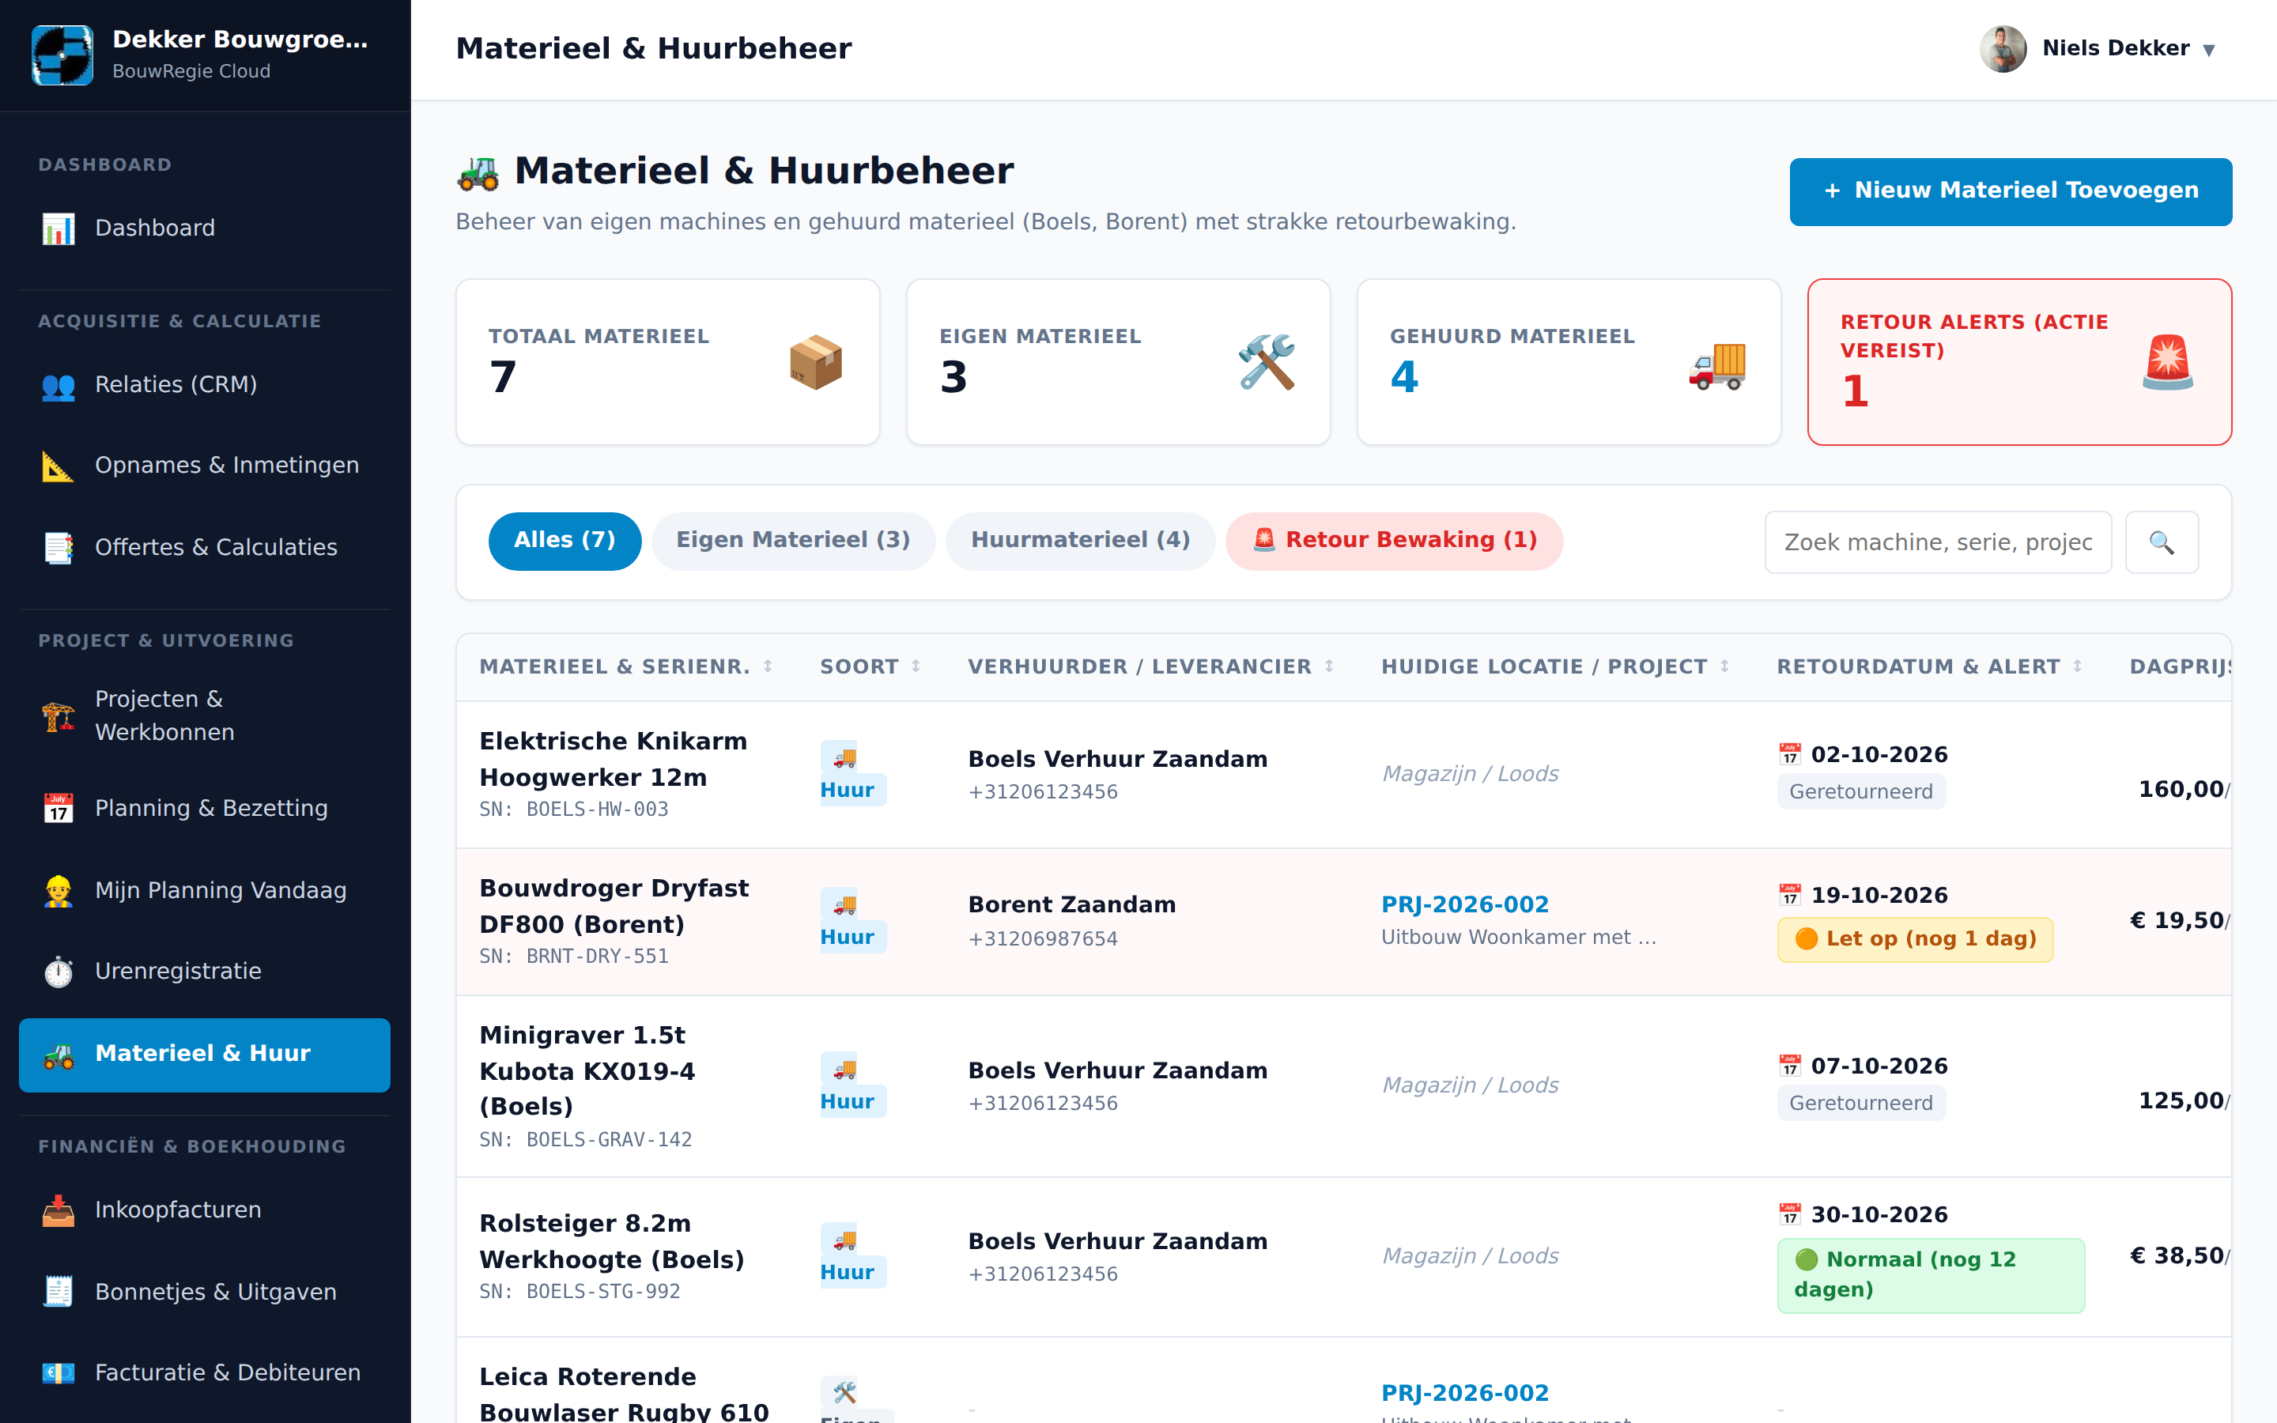
Task: Open Bonnetjes & Uitgaven page
Action: 204,1293
